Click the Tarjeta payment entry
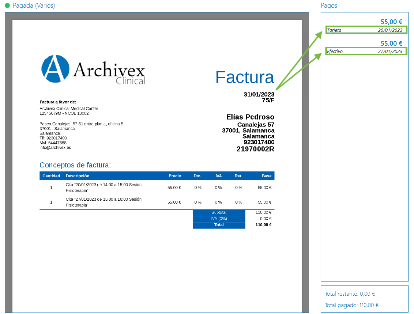The width and height of the screenshot is (414, 314). pyautogui.click(x=366, y=30)
